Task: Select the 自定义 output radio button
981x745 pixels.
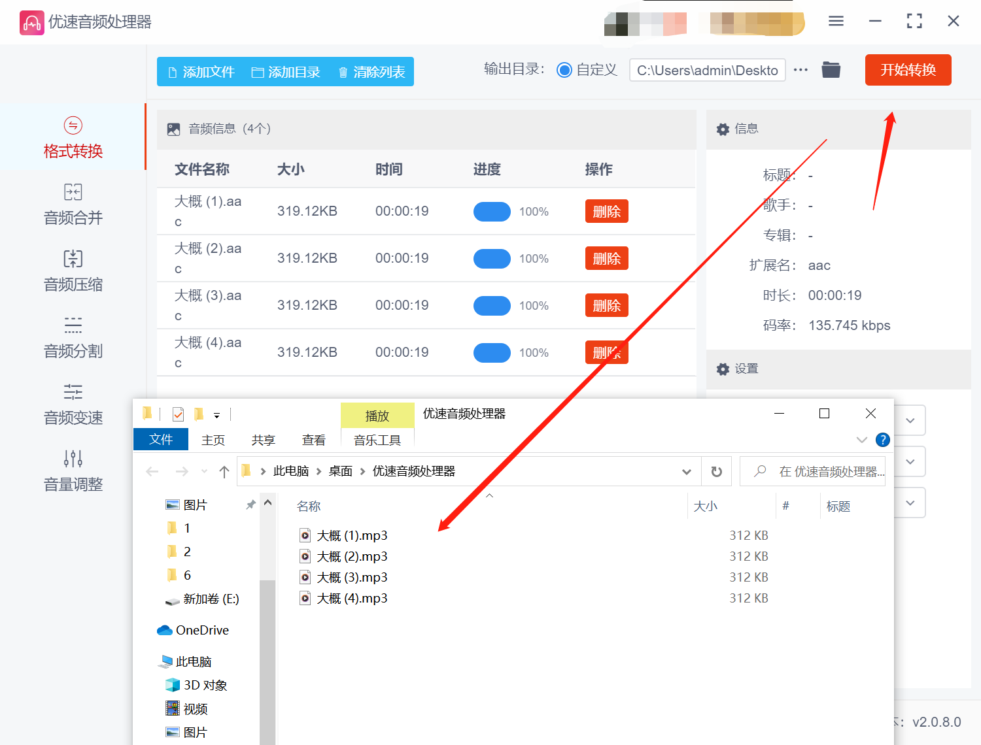Action: tap(564, 69)
